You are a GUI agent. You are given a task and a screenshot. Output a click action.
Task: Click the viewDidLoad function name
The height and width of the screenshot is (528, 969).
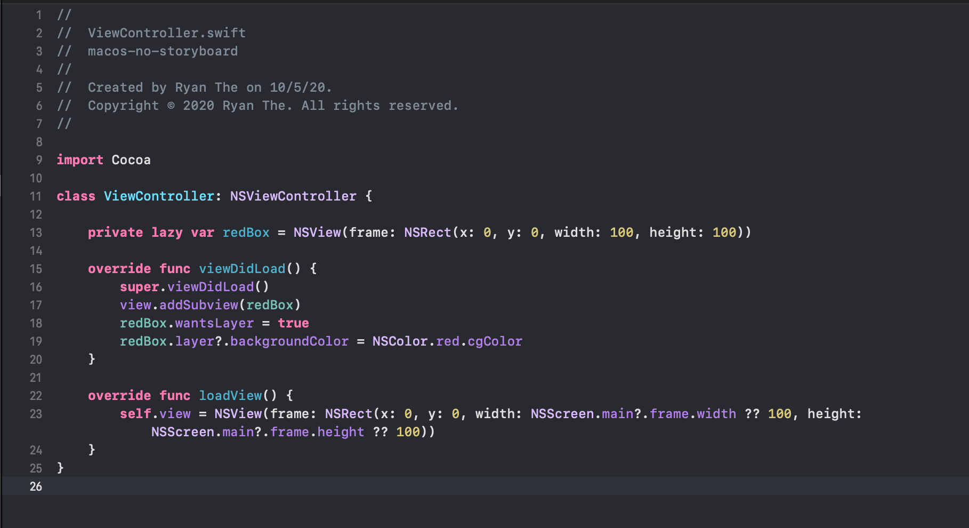[243, 268]
